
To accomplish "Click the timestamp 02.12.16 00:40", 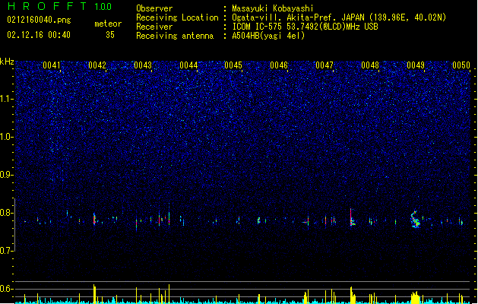I will click(x=39, y=35).
